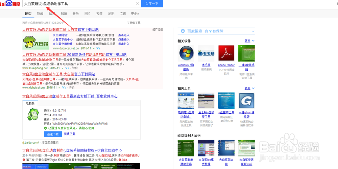Click Windows 7 logo thumbnail
This screenshot has height=169, width=338.
[186, 53]
